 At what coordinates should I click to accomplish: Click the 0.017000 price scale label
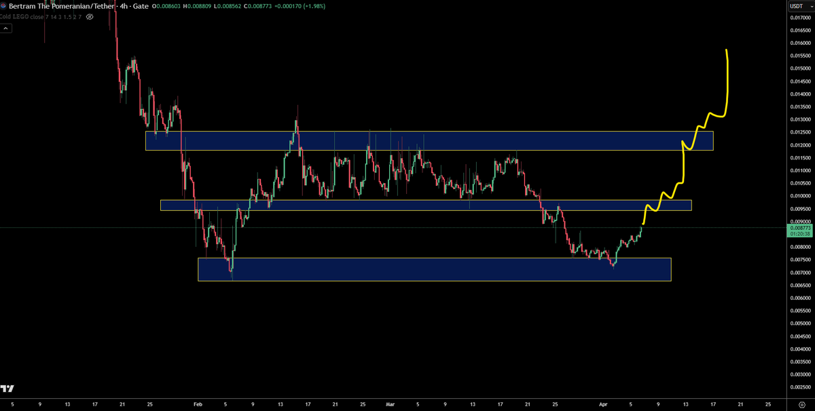[799, 18]
